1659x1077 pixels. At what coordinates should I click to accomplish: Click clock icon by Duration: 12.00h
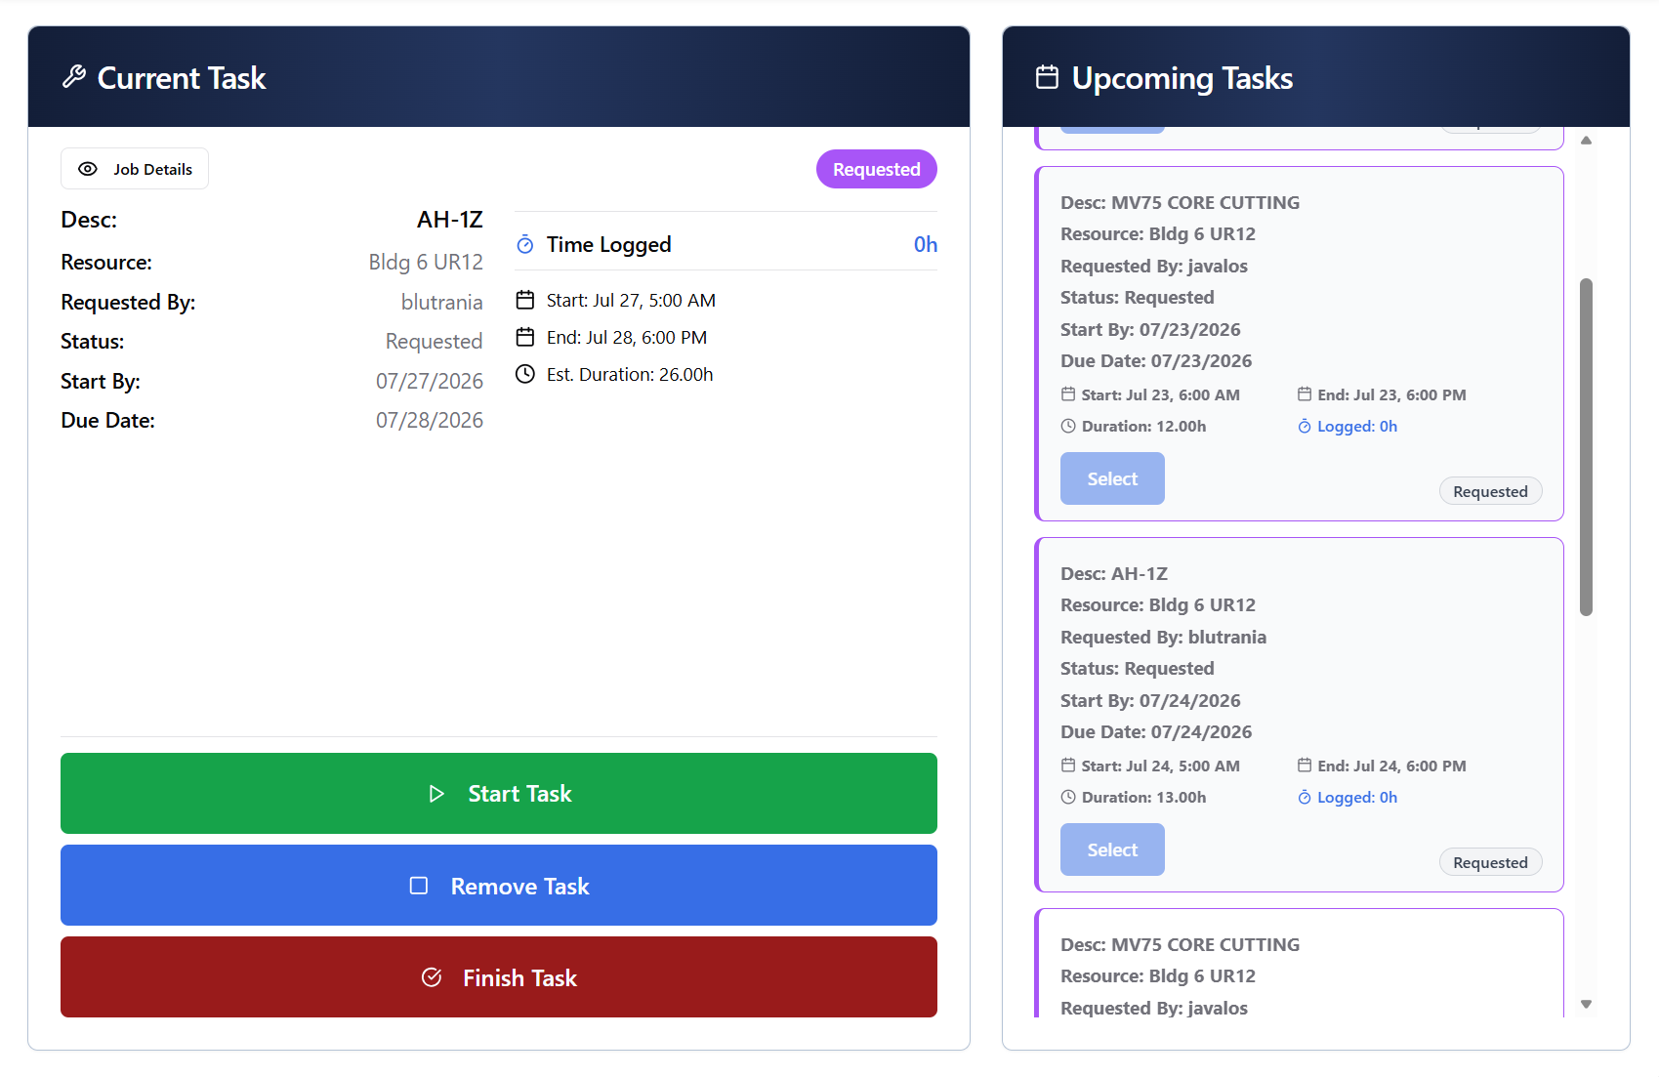click(1068, 426)
